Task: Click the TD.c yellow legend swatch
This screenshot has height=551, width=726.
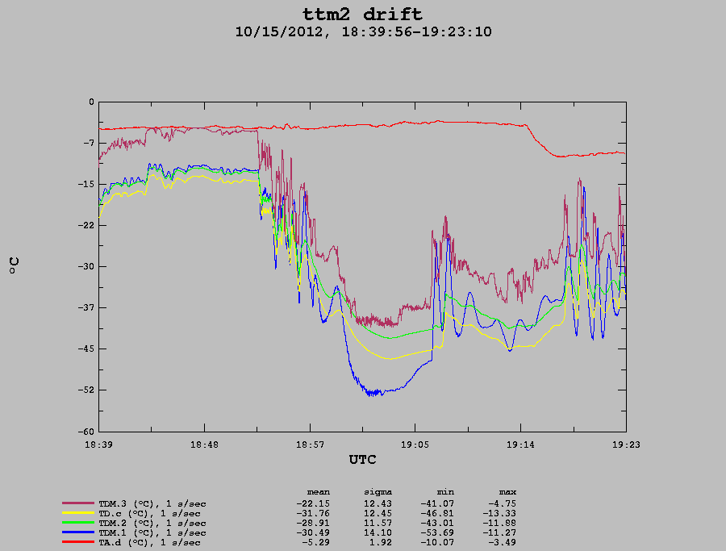Action: click(x=78, y=513)
